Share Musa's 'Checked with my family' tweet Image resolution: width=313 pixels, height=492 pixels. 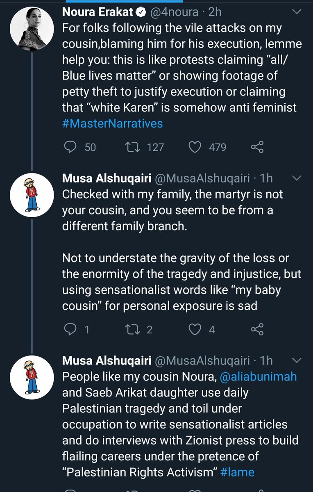pos(257,329)
